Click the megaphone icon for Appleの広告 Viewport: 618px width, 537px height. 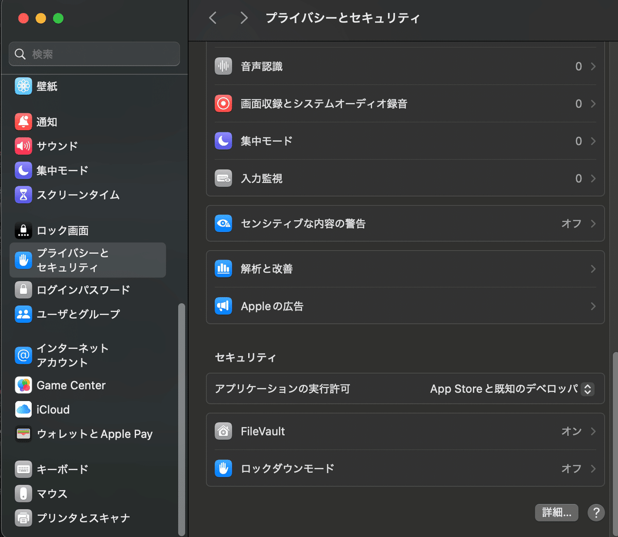(223, 306)
